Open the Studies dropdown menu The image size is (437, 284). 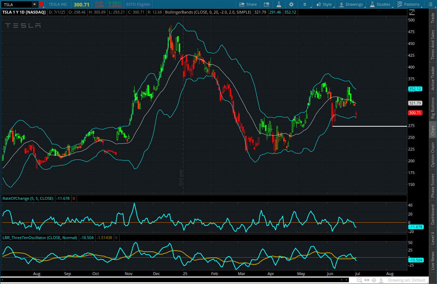pyautogui.click(x=380, y=4)
